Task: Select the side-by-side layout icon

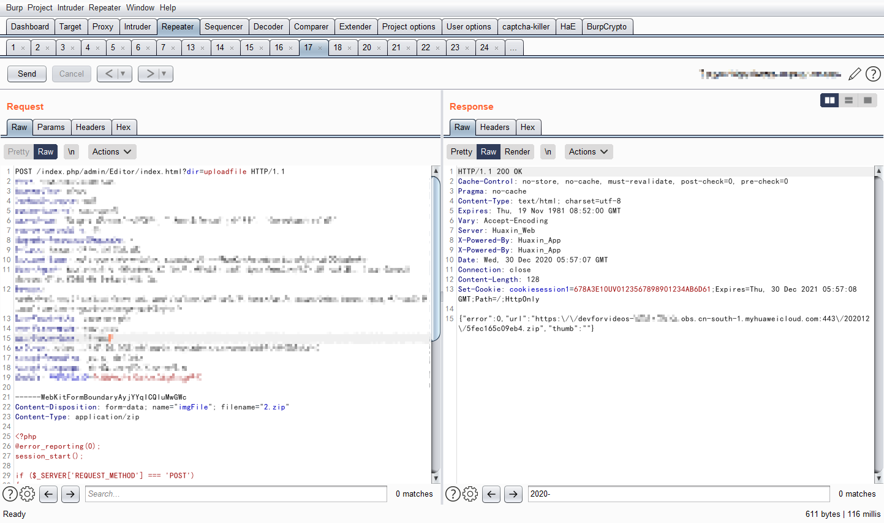Action: (829, 101)
